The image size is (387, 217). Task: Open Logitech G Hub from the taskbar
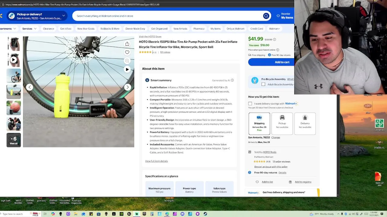click(x=129, y=214)
